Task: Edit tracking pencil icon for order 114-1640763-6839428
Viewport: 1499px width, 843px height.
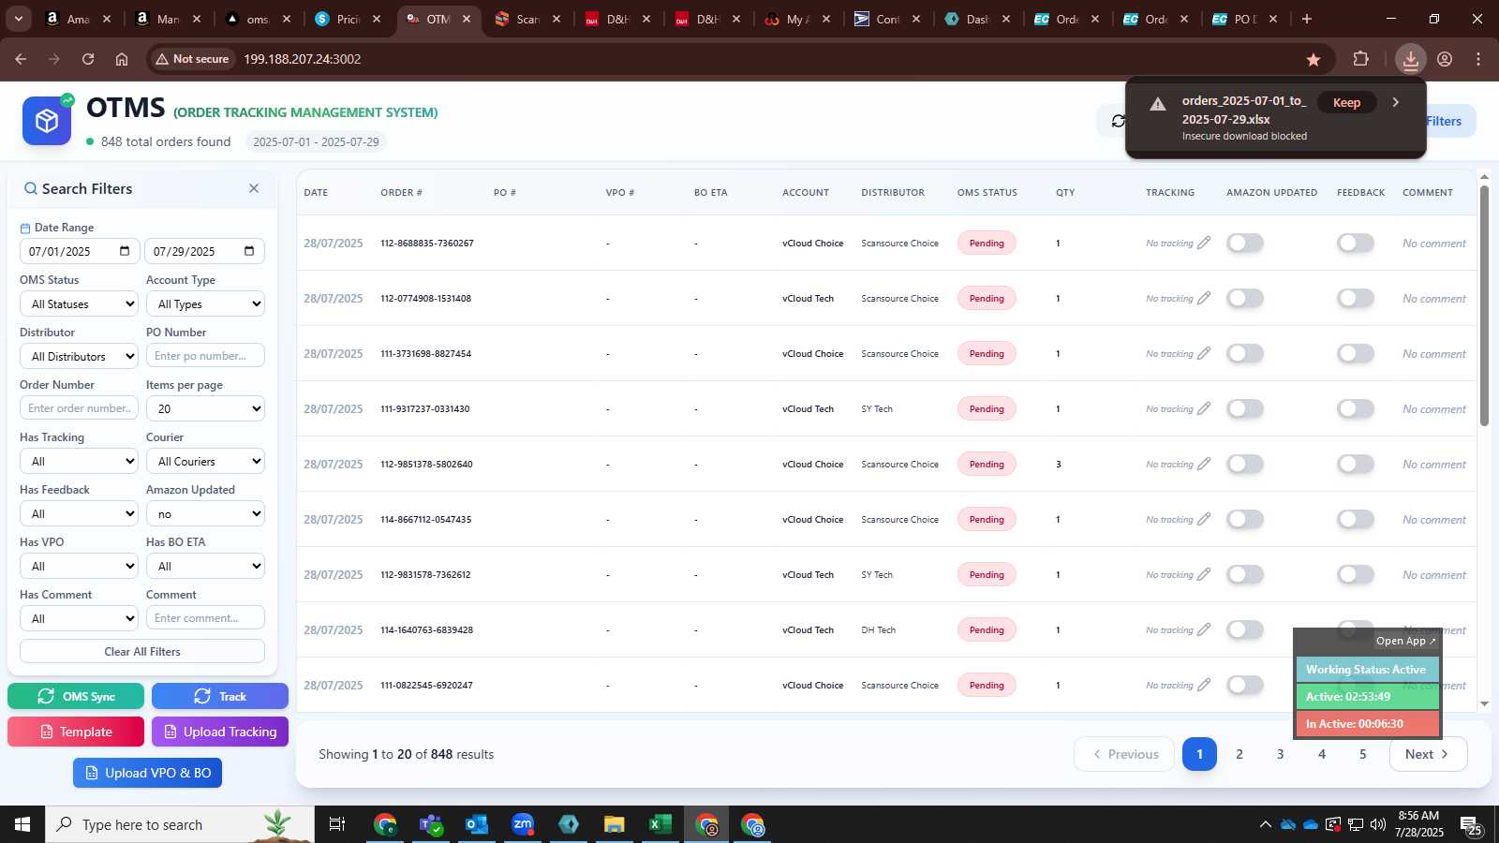Action: point(1204,629)
